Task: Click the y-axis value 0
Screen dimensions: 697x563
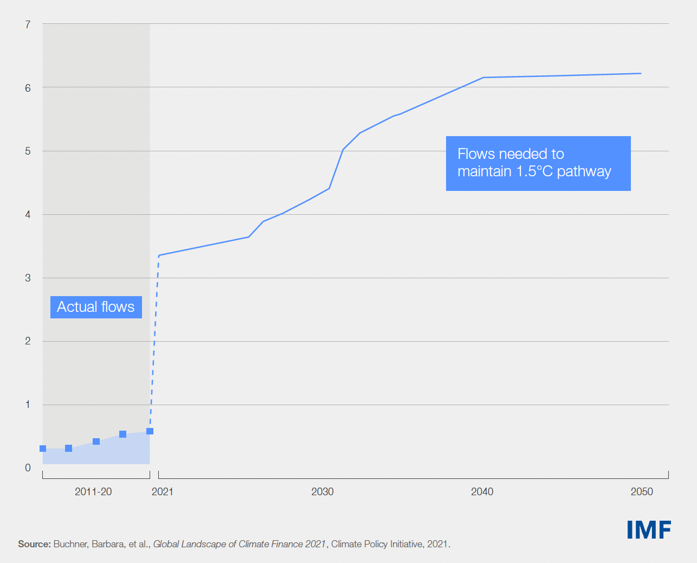Action: coord(28,468)
